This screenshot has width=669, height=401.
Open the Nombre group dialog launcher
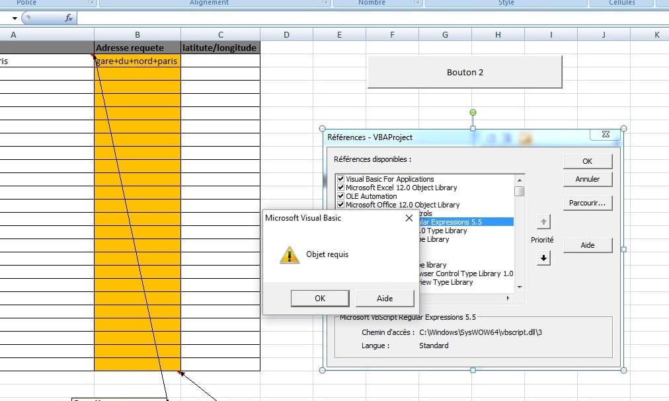coord(417,3)
